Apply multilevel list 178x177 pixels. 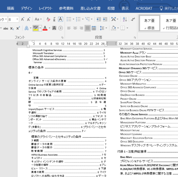tap(88, 19)
